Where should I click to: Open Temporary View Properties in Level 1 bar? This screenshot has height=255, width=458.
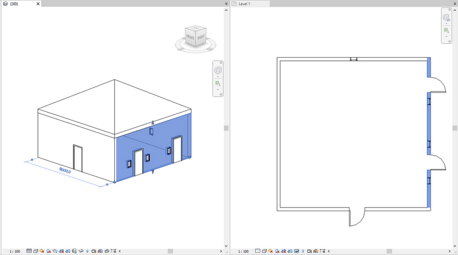click(309, 251)
